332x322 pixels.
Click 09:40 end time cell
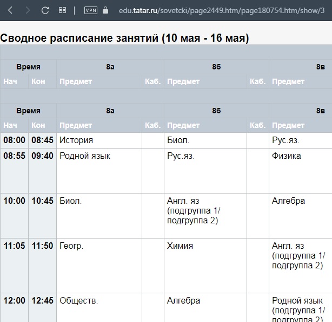click(x=42, y=171)
